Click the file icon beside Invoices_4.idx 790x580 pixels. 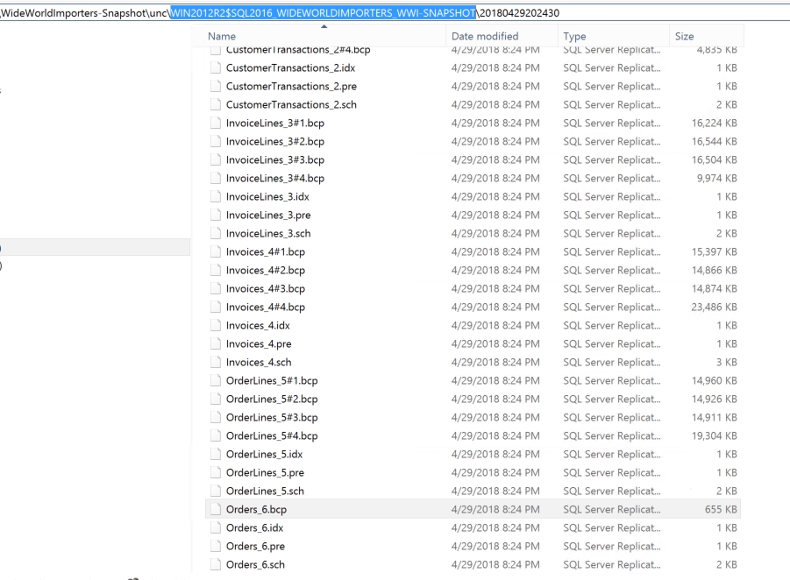point(216,326)
